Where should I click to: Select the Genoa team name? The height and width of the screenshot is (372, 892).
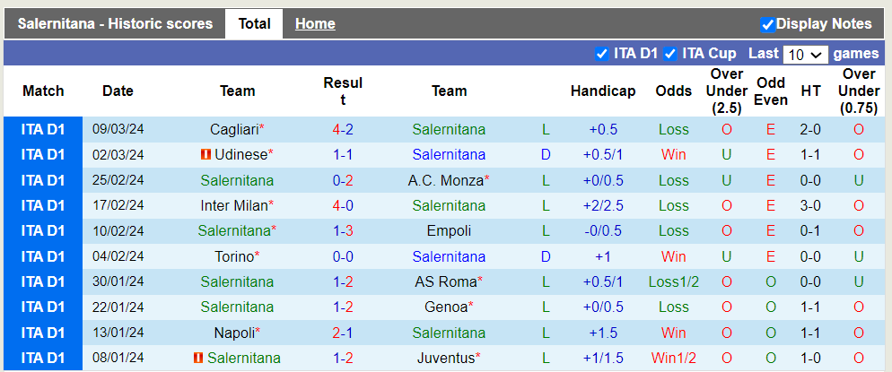[445, 307]
